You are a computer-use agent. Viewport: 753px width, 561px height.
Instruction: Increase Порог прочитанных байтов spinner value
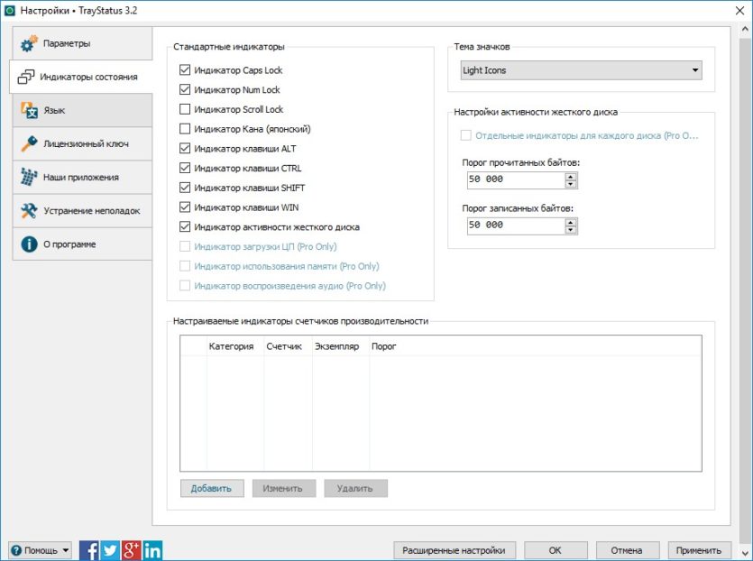point(570,176)
